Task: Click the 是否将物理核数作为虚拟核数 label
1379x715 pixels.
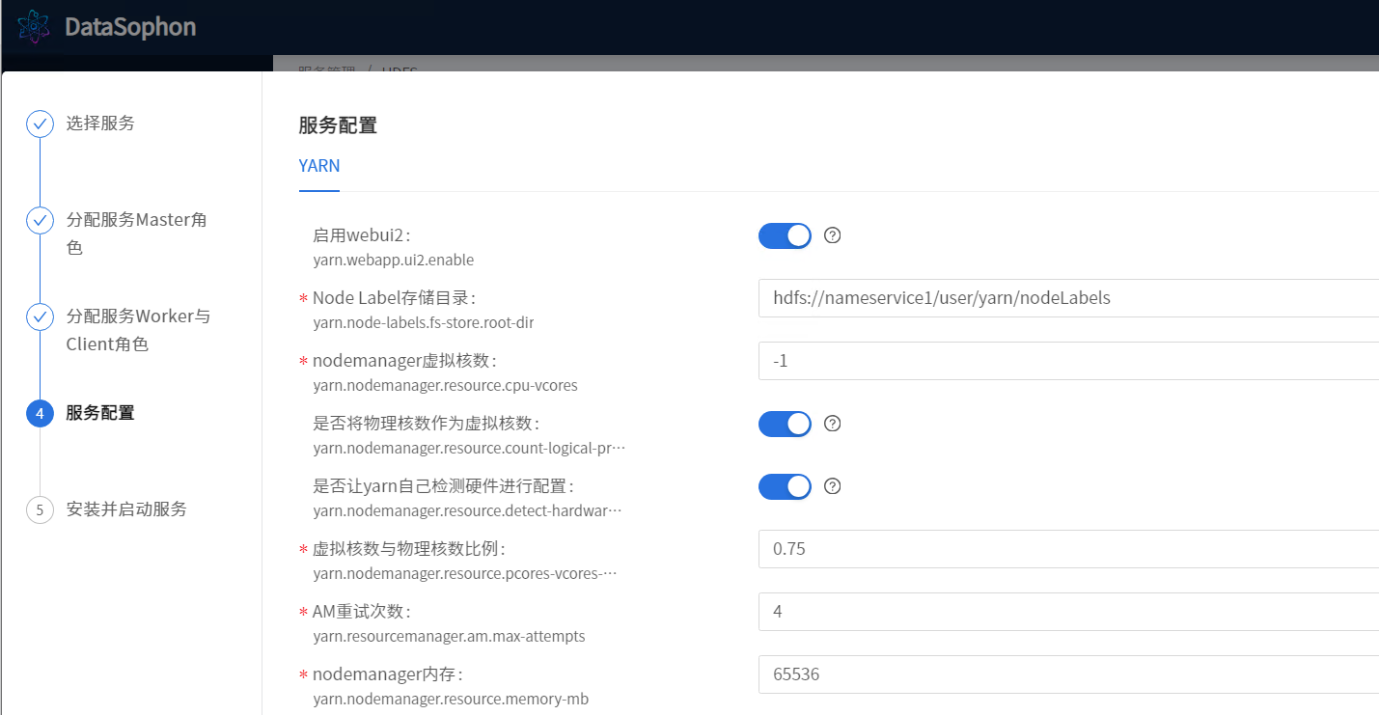Action: pyautogui.click(x=427, y=424)
